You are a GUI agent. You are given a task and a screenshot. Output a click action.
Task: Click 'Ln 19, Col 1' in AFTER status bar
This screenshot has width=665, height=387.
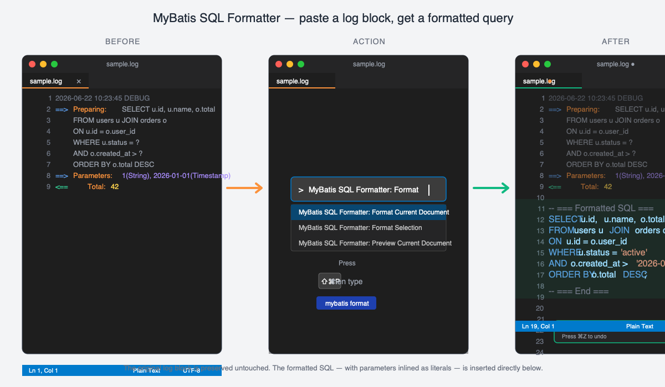538,326
